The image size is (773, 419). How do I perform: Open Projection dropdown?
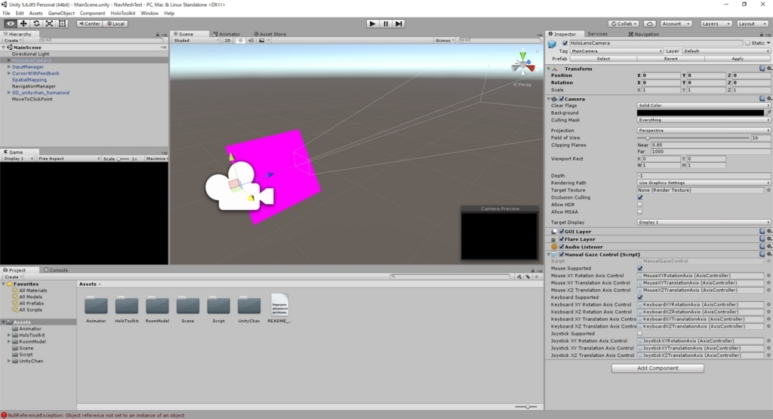coord(703,131)
